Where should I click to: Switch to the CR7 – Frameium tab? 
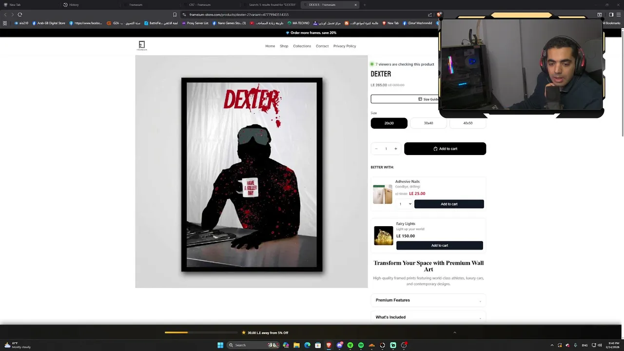point(210,5)
